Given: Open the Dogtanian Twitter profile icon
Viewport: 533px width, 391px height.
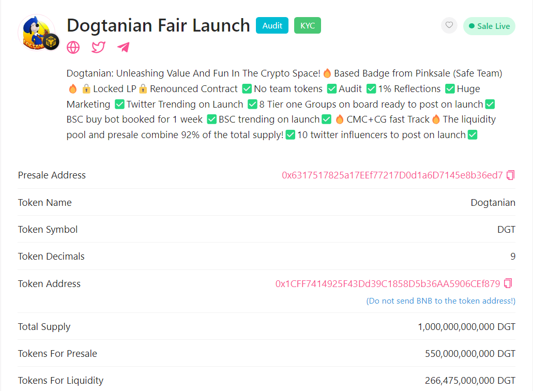Looking at the screenshot, I should coord(98,47).
